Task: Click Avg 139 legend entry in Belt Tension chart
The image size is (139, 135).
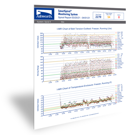Action: 119,35
